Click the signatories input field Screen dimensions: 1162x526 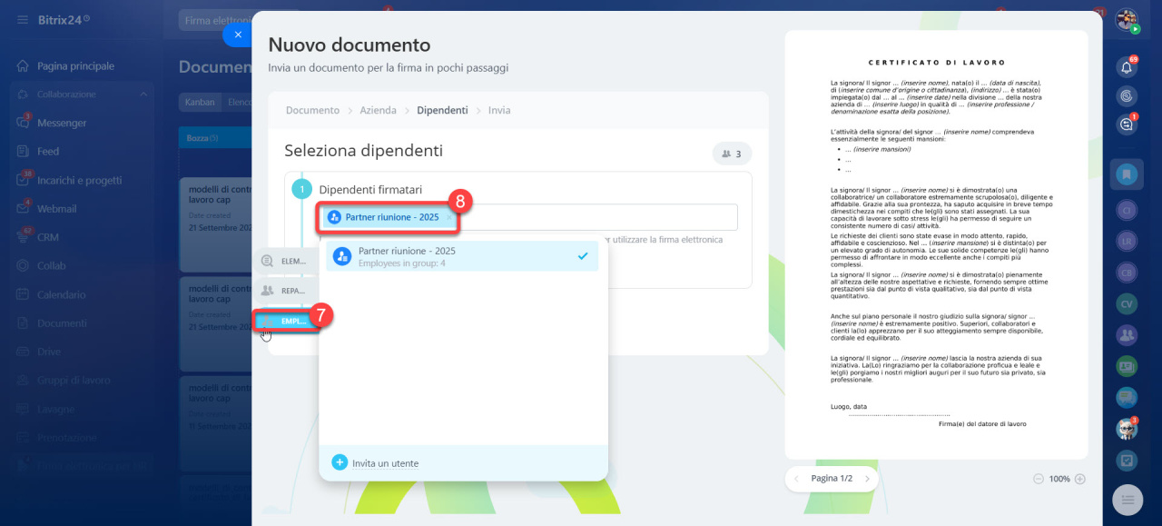click(599, 218)
